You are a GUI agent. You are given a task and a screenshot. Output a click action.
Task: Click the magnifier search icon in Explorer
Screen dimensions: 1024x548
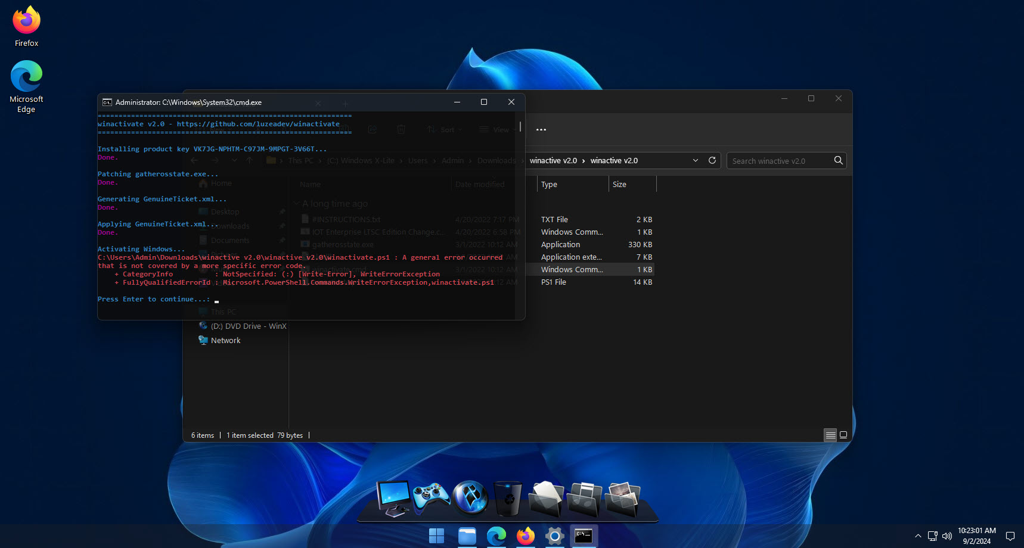838,160
